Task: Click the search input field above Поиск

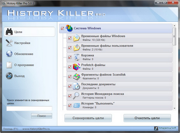Action: pos(29,109)
